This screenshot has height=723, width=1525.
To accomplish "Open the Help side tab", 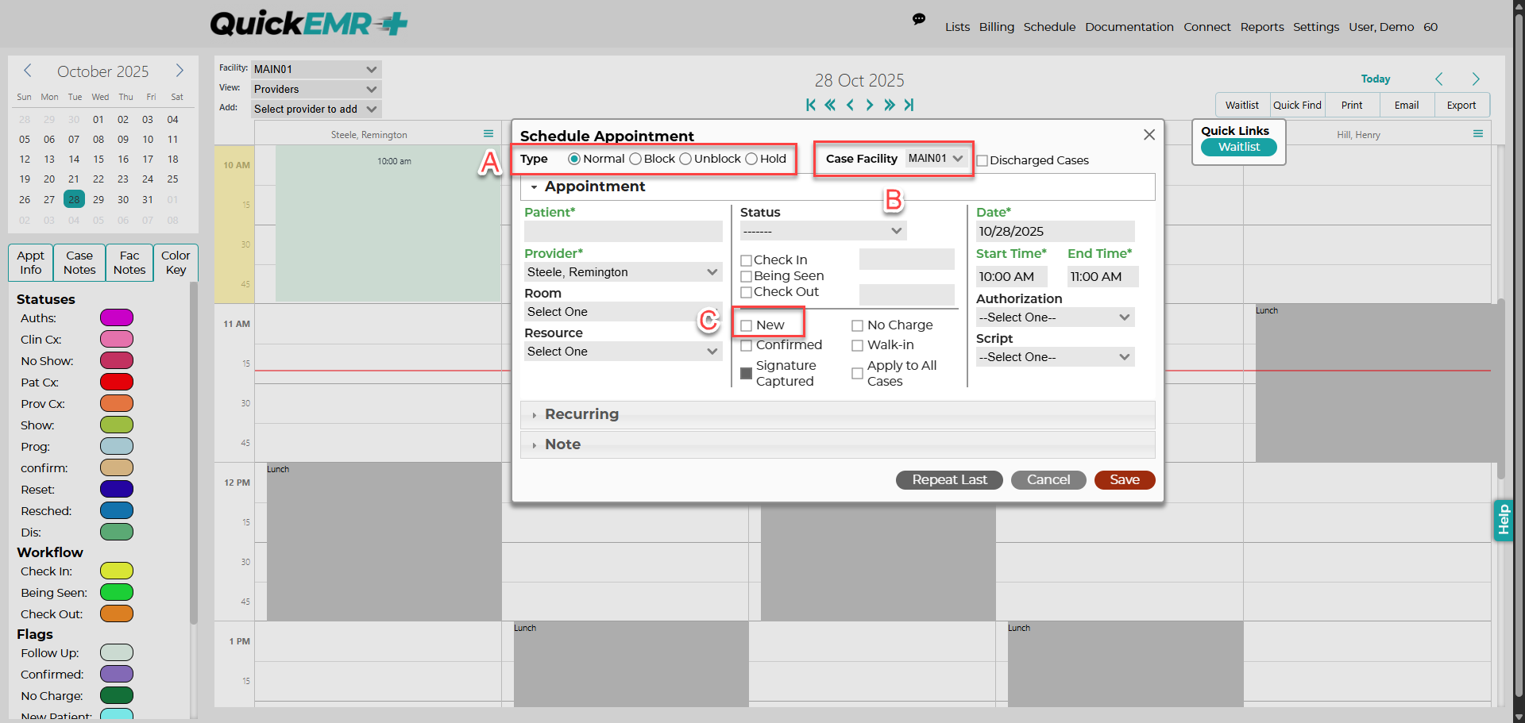I will click(1503, 521).
